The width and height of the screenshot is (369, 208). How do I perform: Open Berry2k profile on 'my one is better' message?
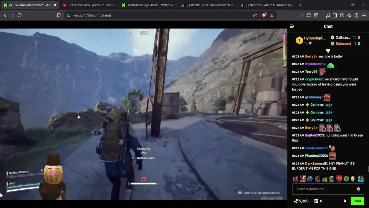tap(311, 56)
